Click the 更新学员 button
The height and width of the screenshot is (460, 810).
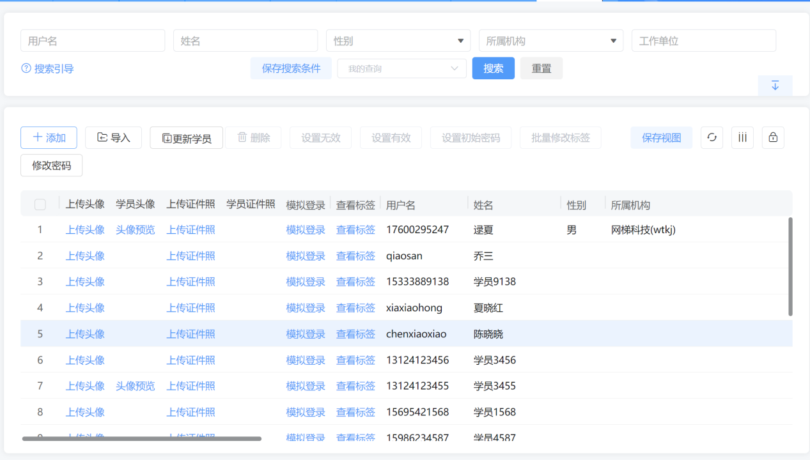[x=186, y=138]
